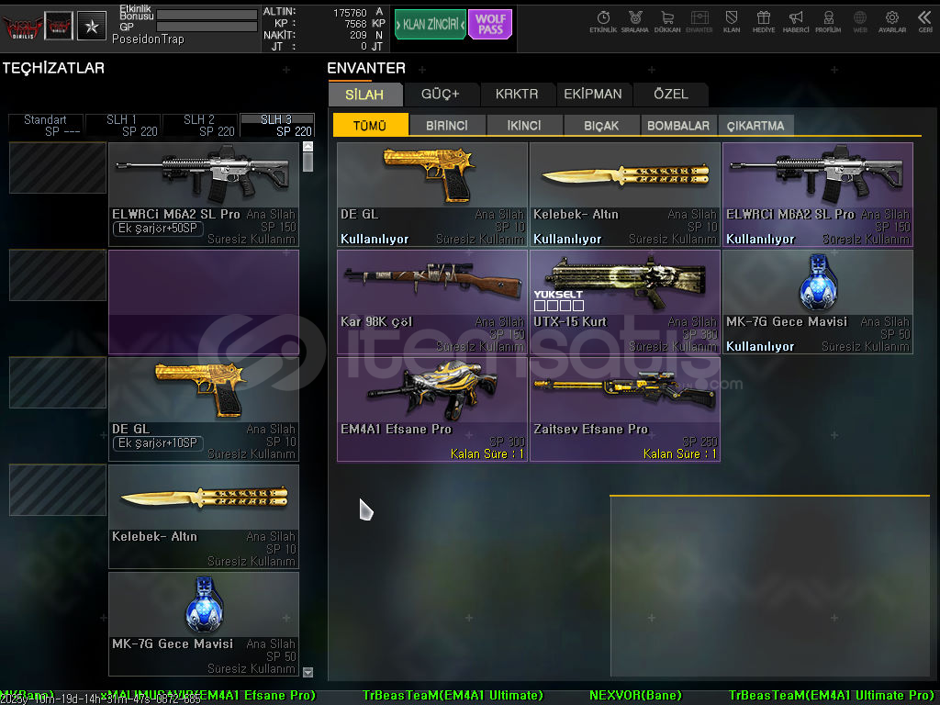Filter weapons by BOMBALAR
The image size is (940, 705).
[678, 126]
